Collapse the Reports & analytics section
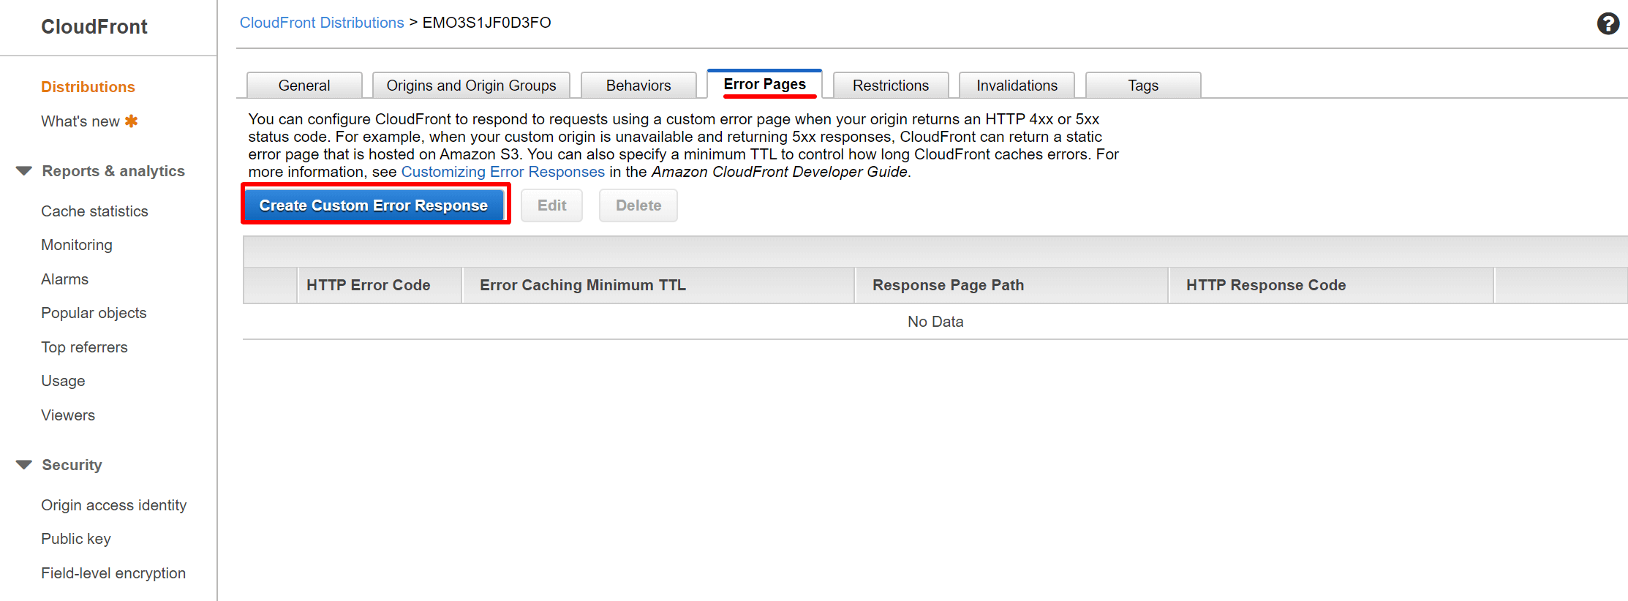 coord(24,171)
